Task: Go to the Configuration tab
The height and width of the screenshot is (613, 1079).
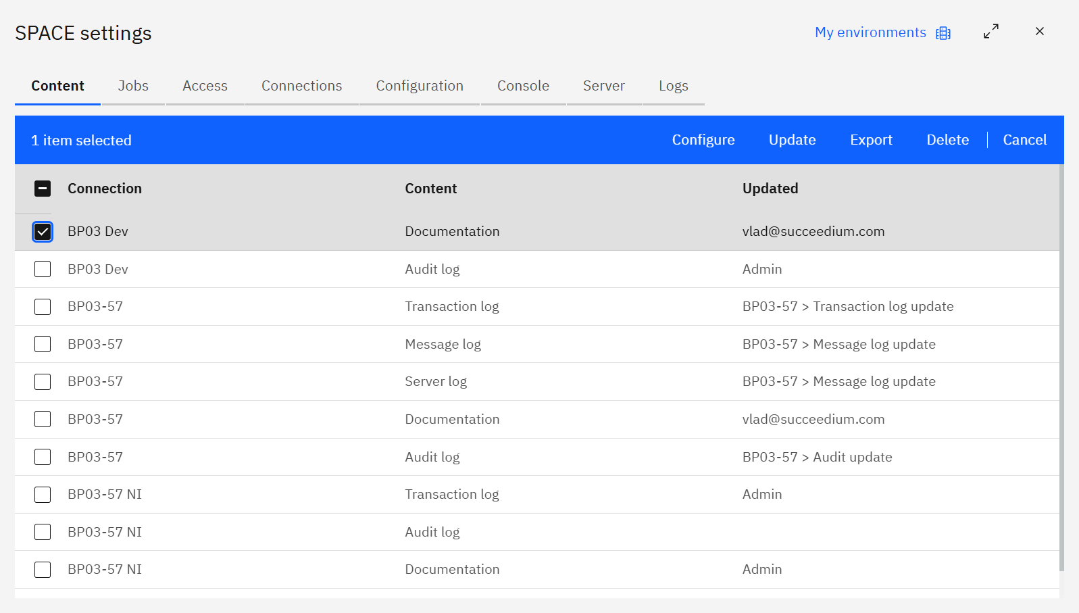Action: 420,86
